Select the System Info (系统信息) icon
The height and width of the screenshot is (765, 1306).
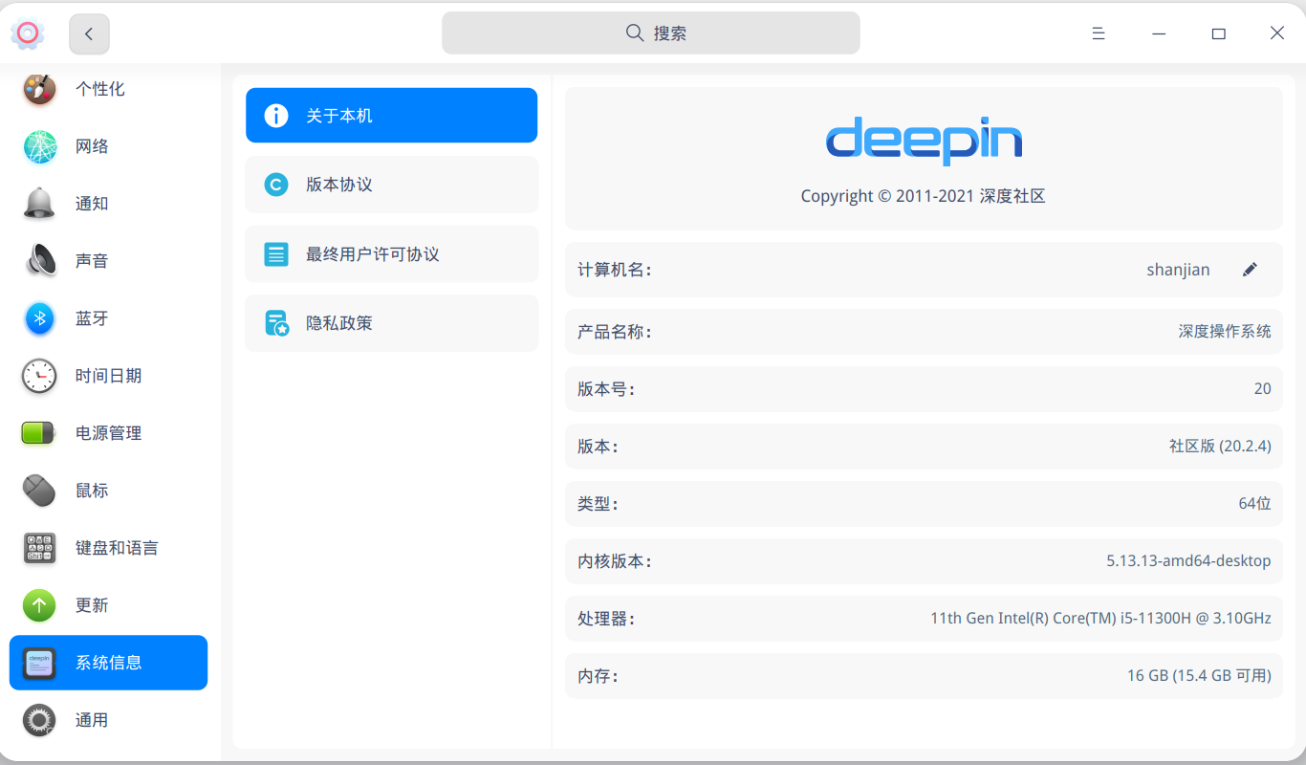39,663
